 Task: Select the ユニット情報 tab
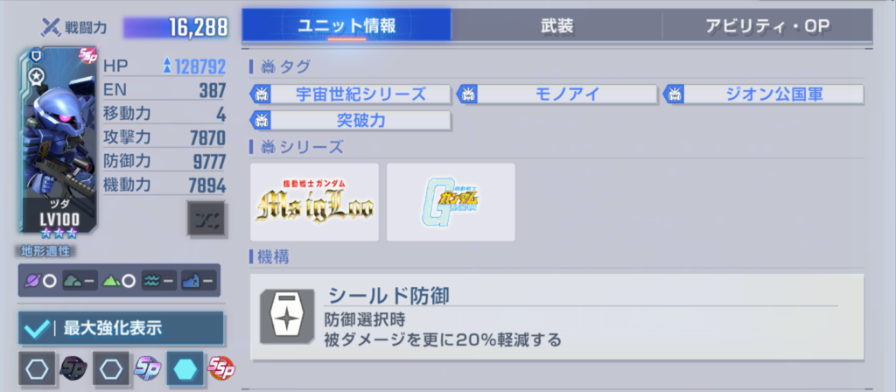[346, 25]
